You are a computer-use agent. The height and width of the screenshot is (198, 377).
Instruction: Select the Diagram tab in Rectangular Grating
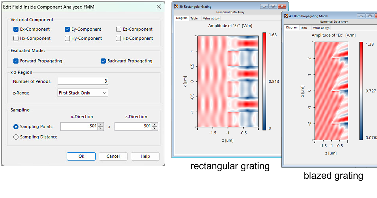(182, 18)
